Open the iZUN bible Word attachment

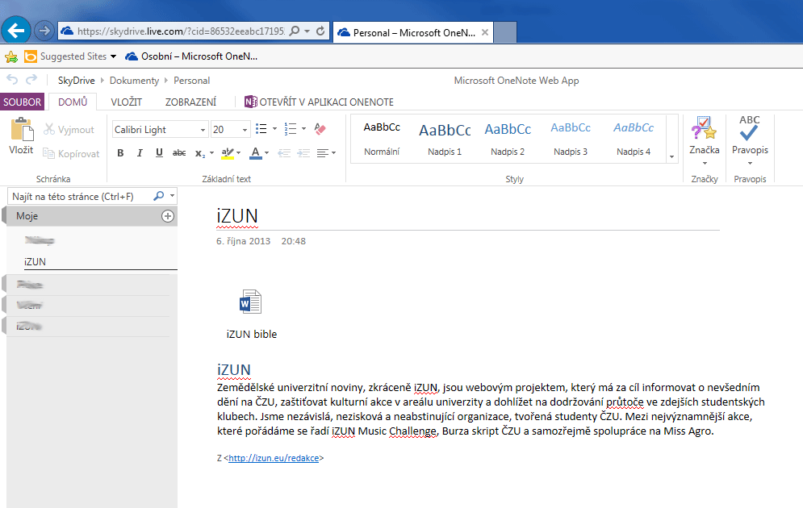(251, 302)
